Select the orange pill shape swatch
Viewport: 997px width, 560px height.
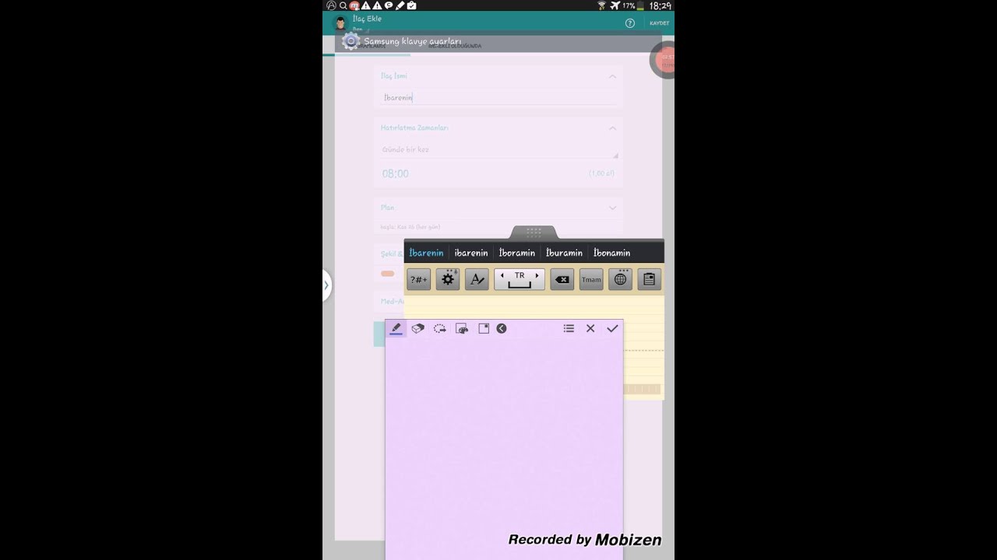click(x=387, y=274)
